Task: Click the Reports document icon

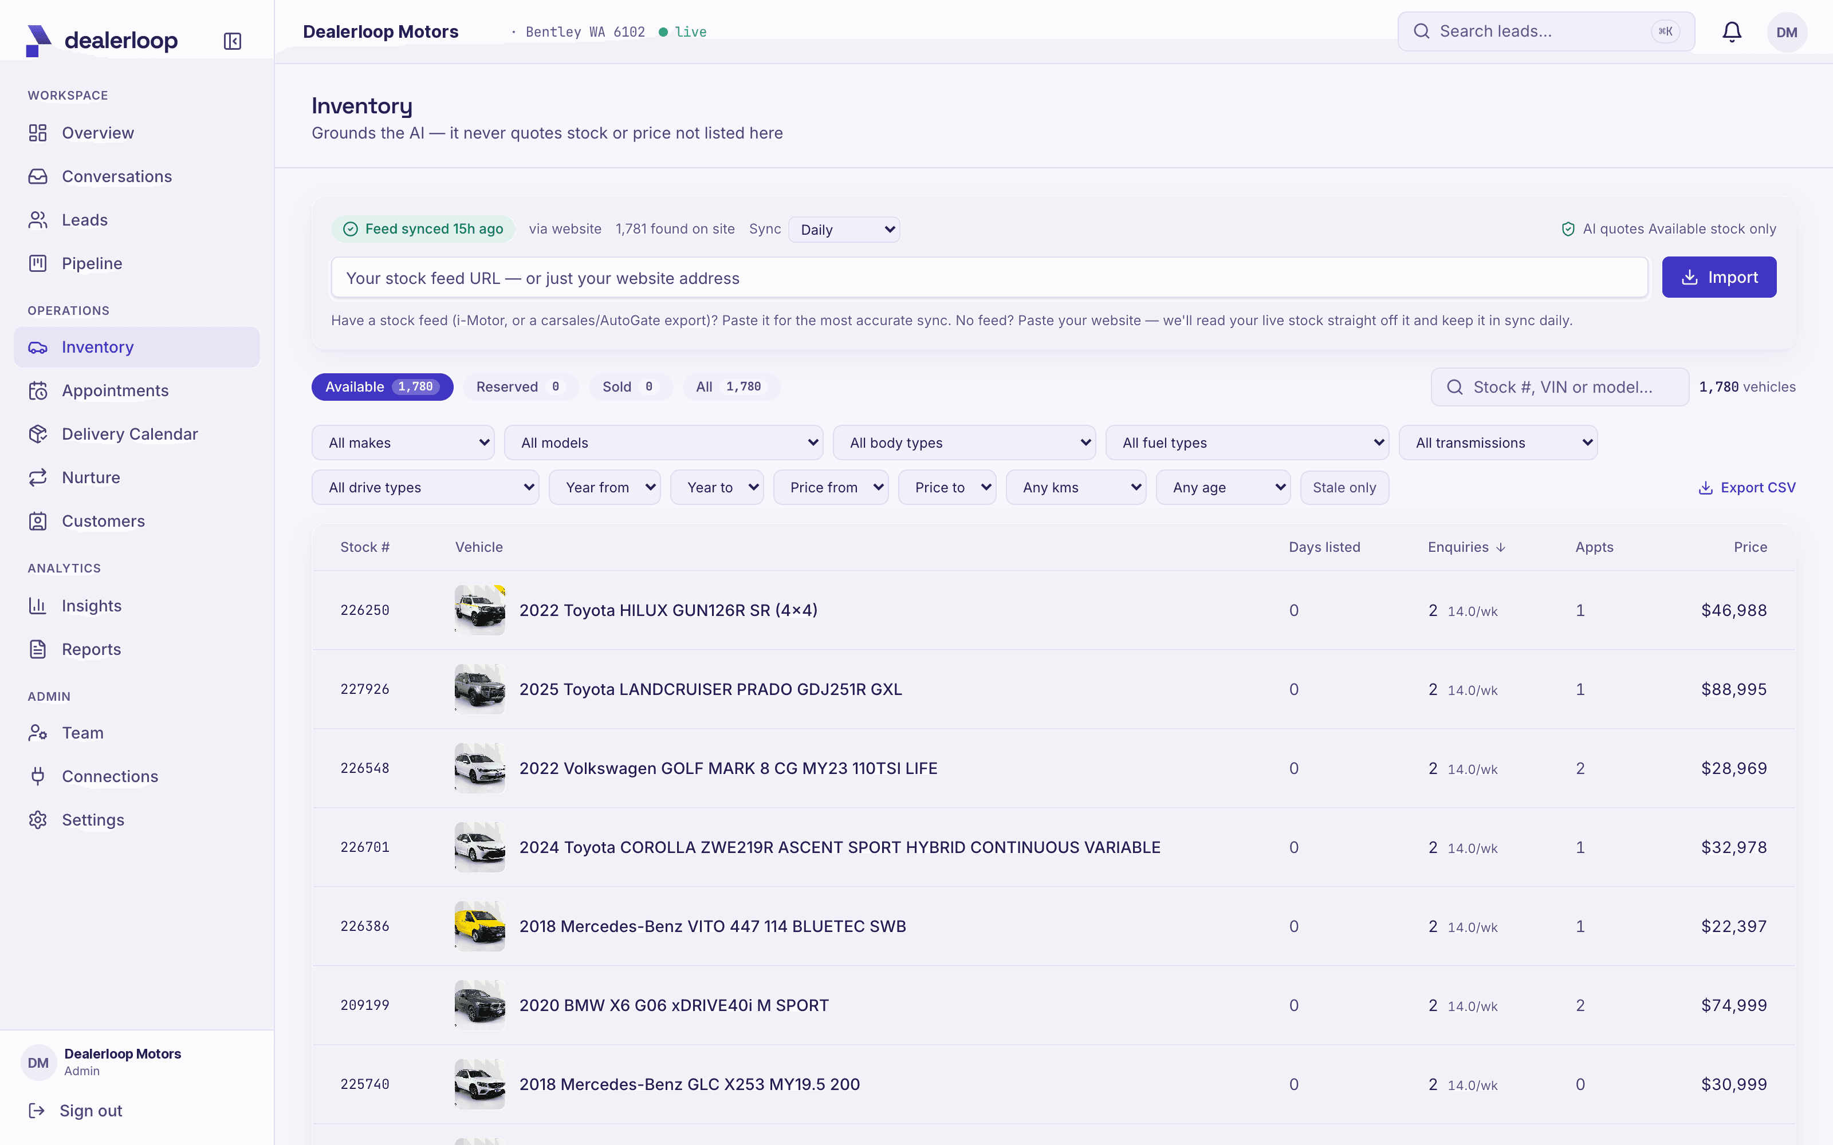Action: pos(38,650)
